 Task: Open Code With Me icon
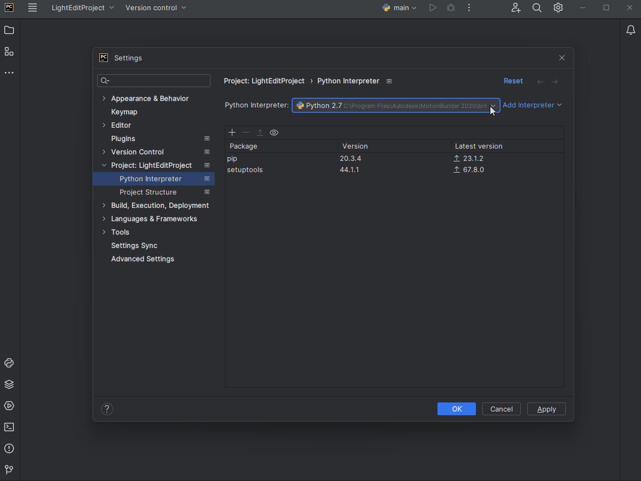515,8
